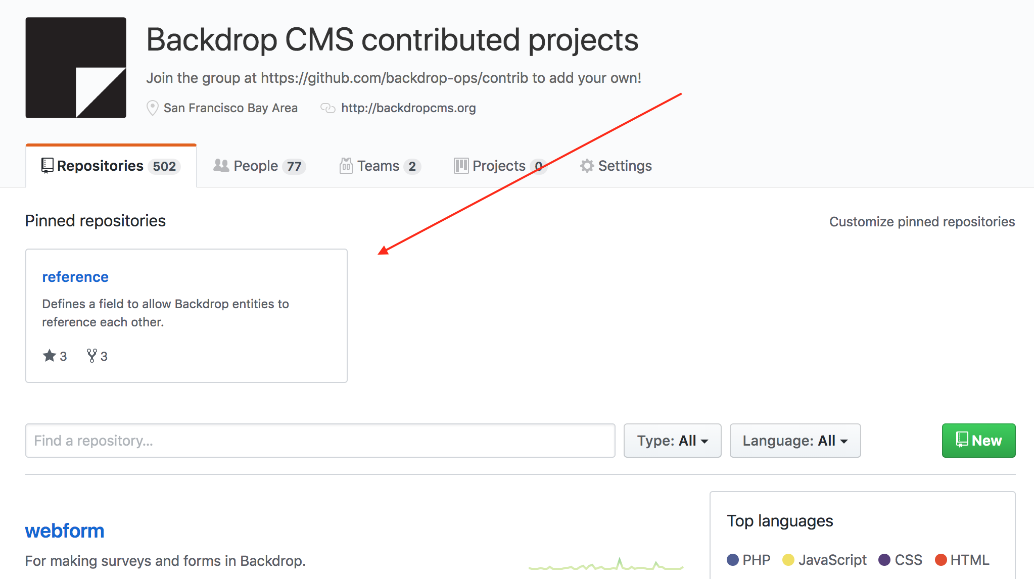Click the Projects board icon
1034x579 pixels.
pyautogui.click(x=460, y=165)
